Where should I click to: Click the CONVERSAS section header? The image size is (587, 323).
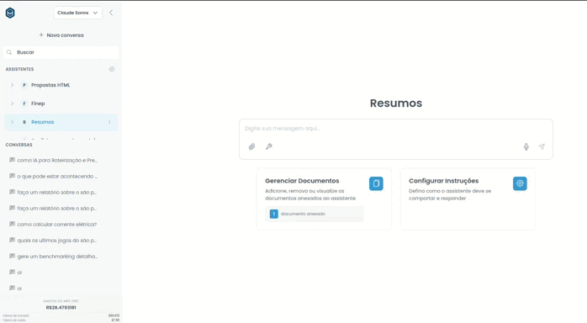(x=19, y=145)
